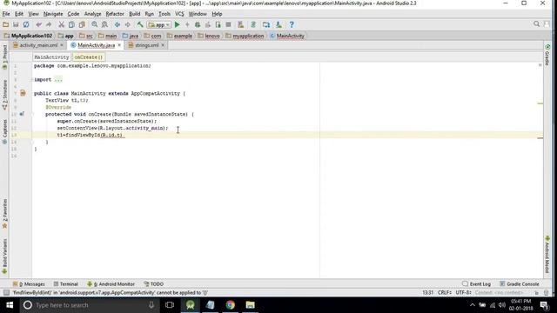This screenshot has width=557, height=313.
Task: Click the Find magnifier icon
Action: tap(95, 24)
